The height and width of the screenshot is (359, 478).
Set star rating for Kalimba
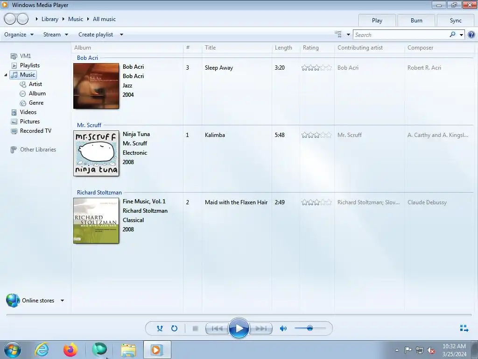(316, 135)
